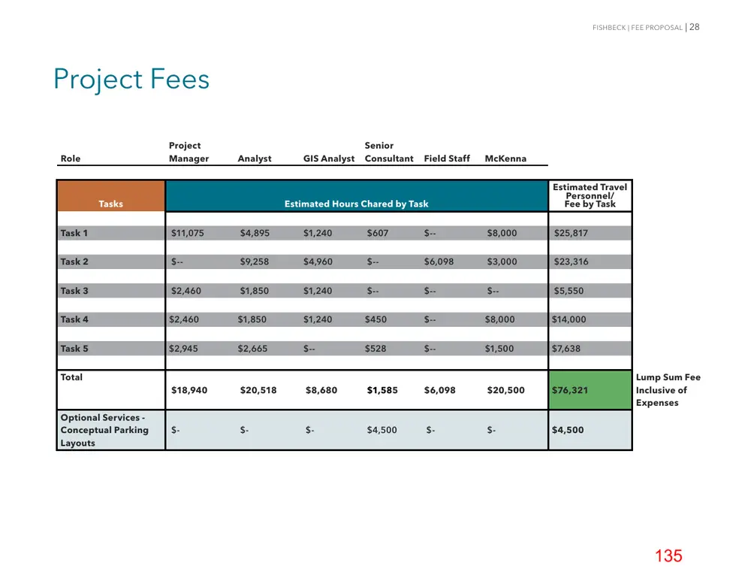
Task: Click the "Project Fees" page title
Action: [x=131, y=79]
